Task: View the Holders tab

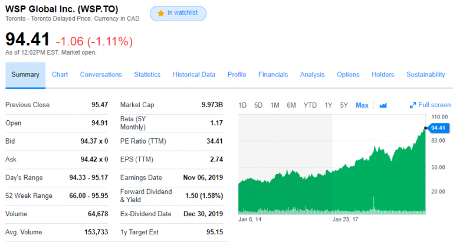Action: click(x=383, y=75)
